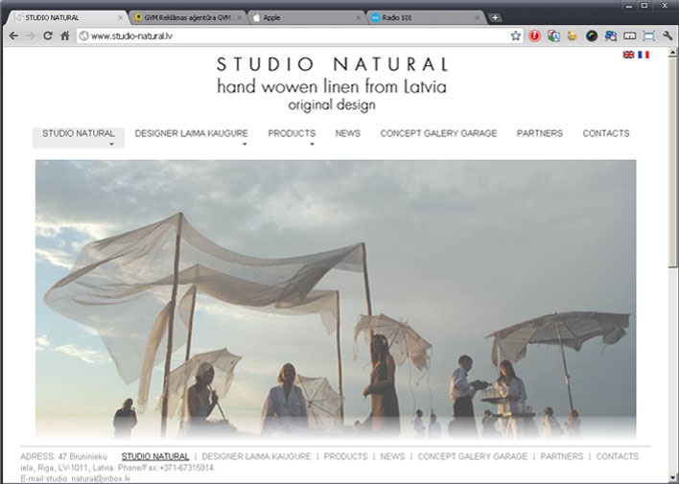Click the page scrollbar down arrow
Image resolution: width=679 pixels, height=484 pixels.
(672, 479)
